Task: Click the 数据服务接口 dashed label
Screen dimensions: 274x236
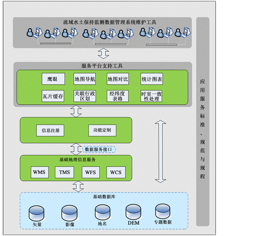Action: coord(99,149)
